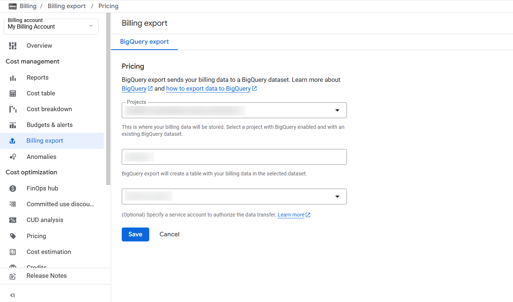This screenshot has height=302, width=513.
Task: Select the Cost breakdown icon
Action: coord(13,109)
